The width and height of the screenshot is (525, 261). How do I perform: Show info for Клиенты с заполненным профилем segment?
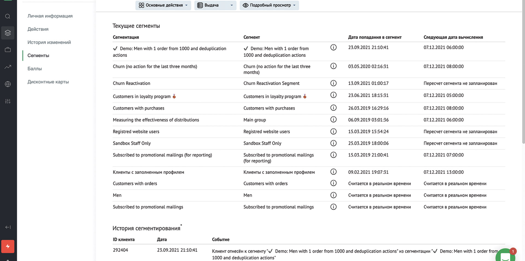(333, 172)
